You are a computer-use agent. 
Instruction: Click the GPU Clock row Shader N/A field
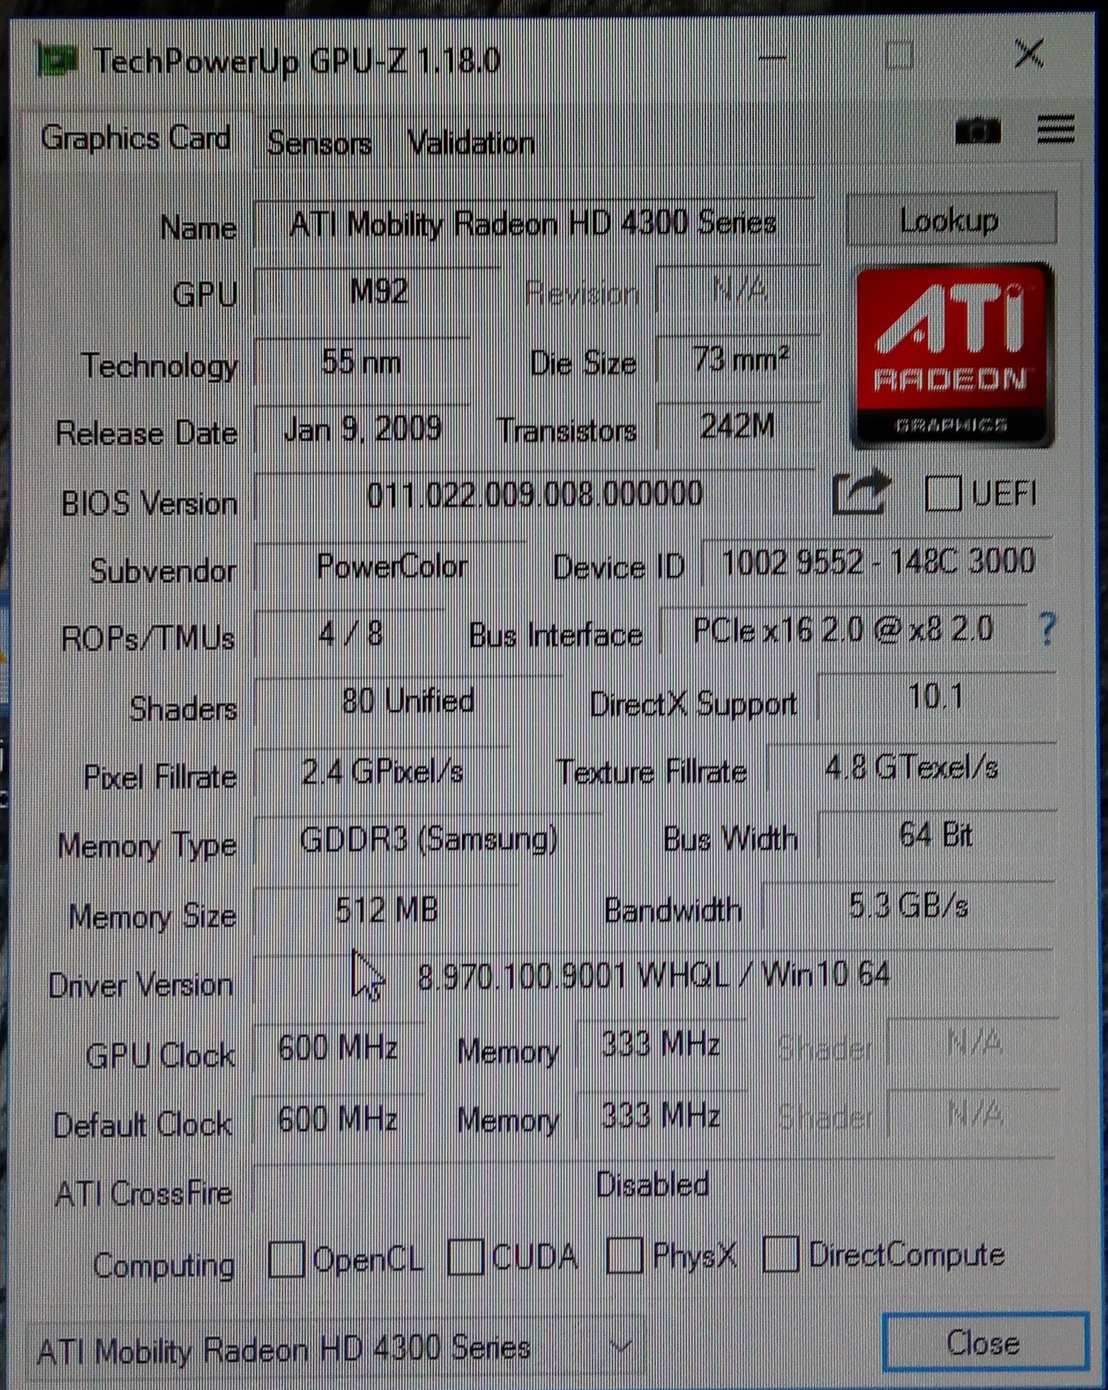click(973, 1042)
